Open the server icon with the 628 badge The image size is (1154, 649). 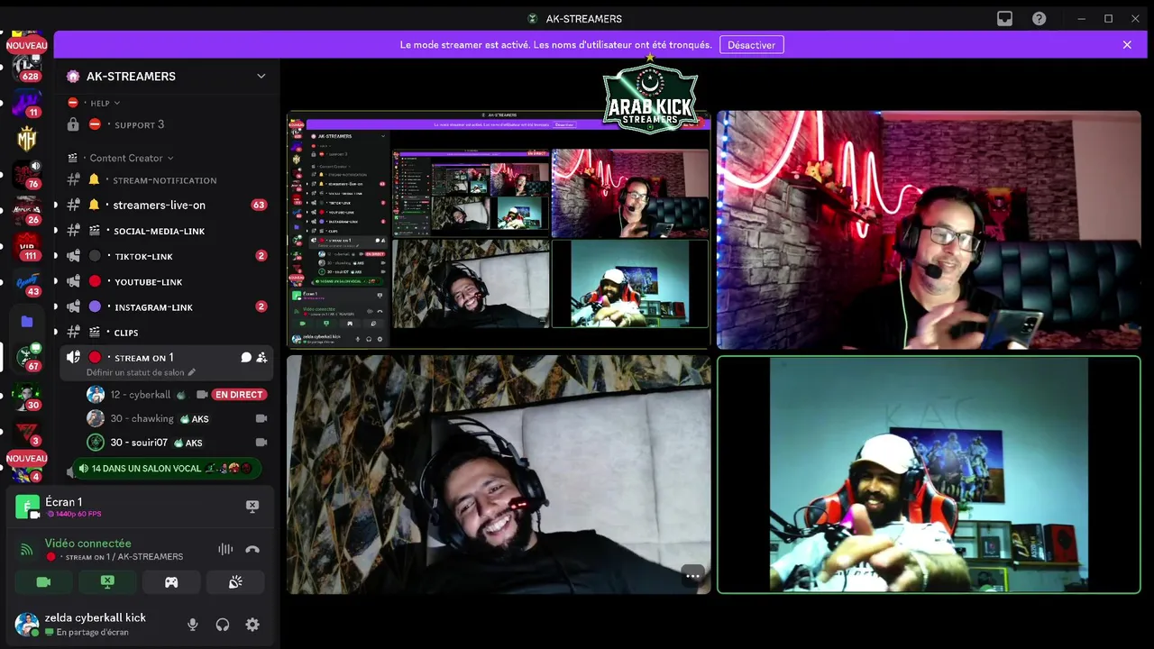click(x=28, y=68)
